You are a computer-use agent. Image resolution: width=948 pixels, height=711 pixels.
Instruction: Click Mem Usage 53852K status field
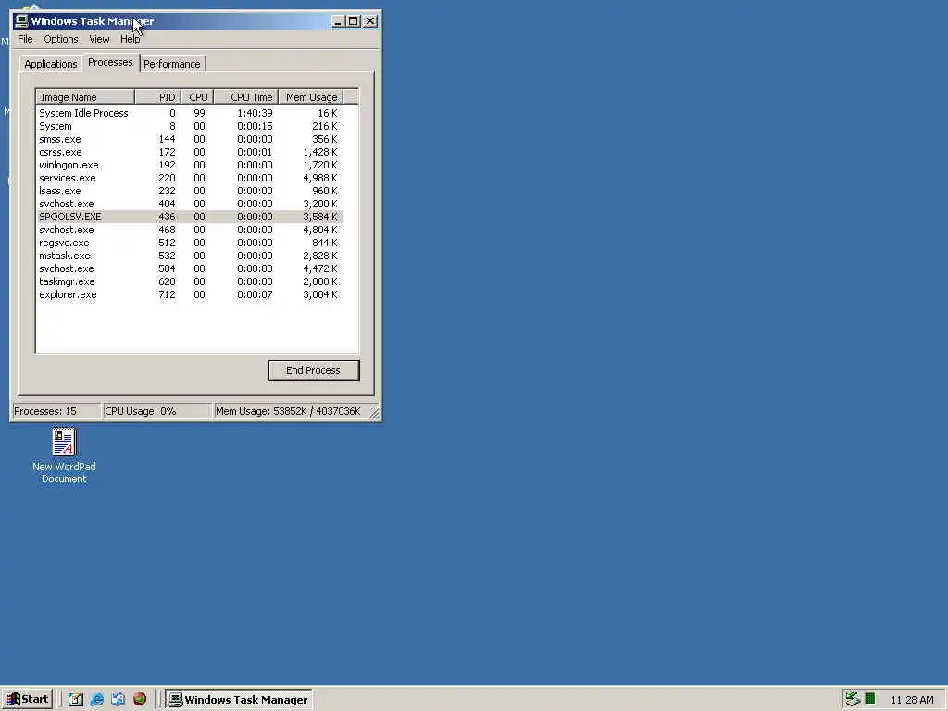tap(292, 411)
